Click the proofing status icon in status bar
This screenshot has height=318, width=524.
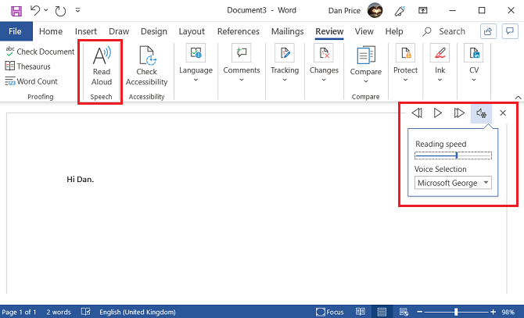click(86, 312)
